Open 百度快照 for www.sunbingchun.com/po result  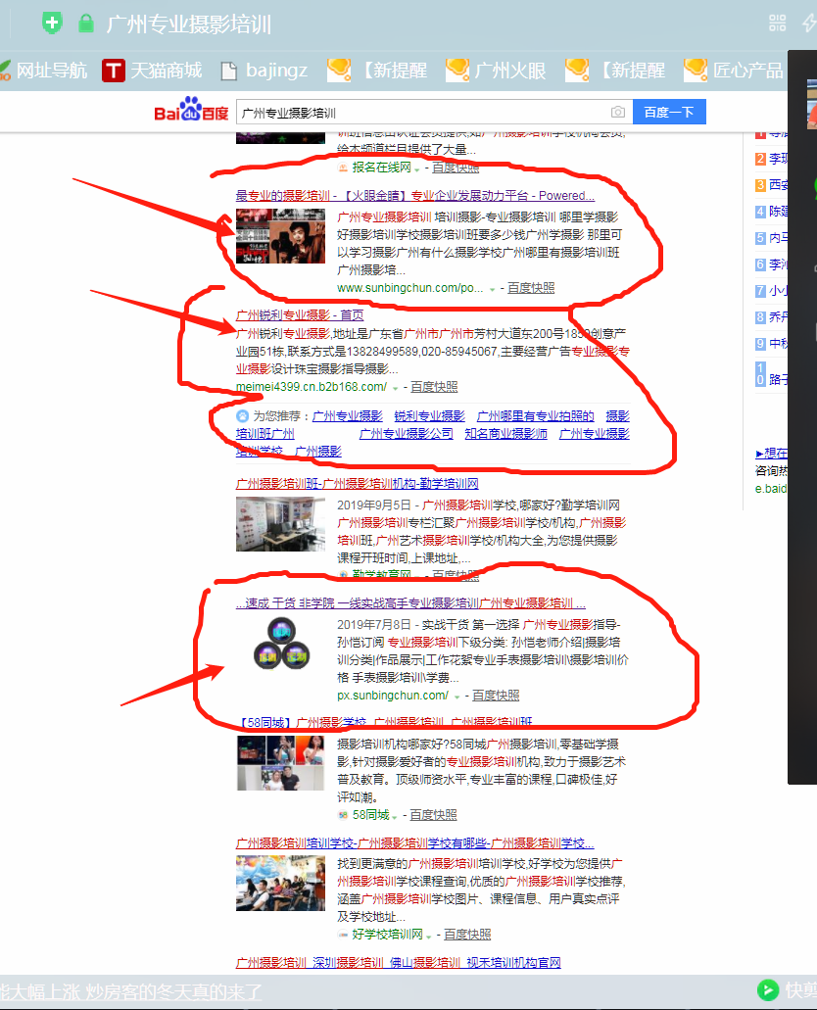point(531,288)
